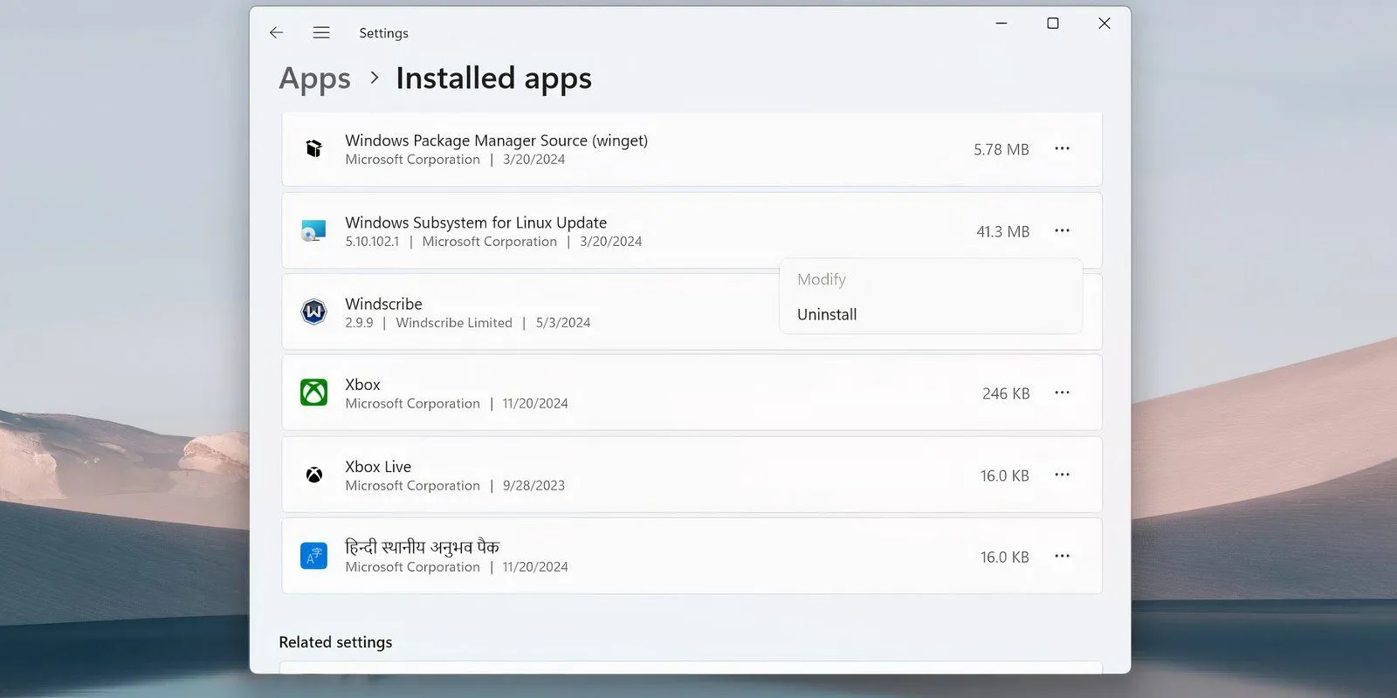Screen dimensions: 1397x698
Task: Click the Installed apps breadcrumb heading
Action: coord(493,79)
